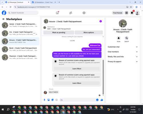Open the purple conversation info icon

click(x=101, y=21)
